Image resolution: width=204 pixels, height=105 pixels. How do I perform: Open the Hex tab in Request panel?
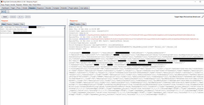pyautogui.click(x=22, y=24)
